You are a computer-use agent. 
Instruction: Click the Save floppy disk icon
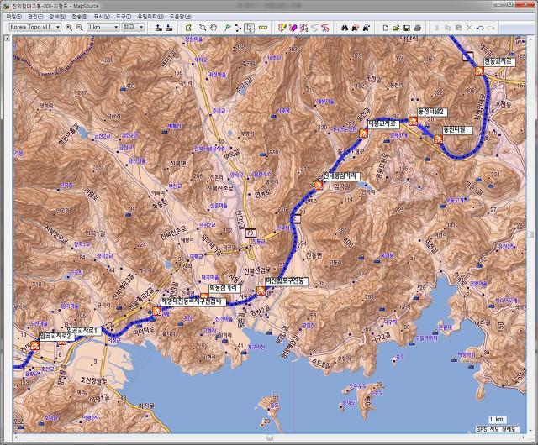pos(407,28)
